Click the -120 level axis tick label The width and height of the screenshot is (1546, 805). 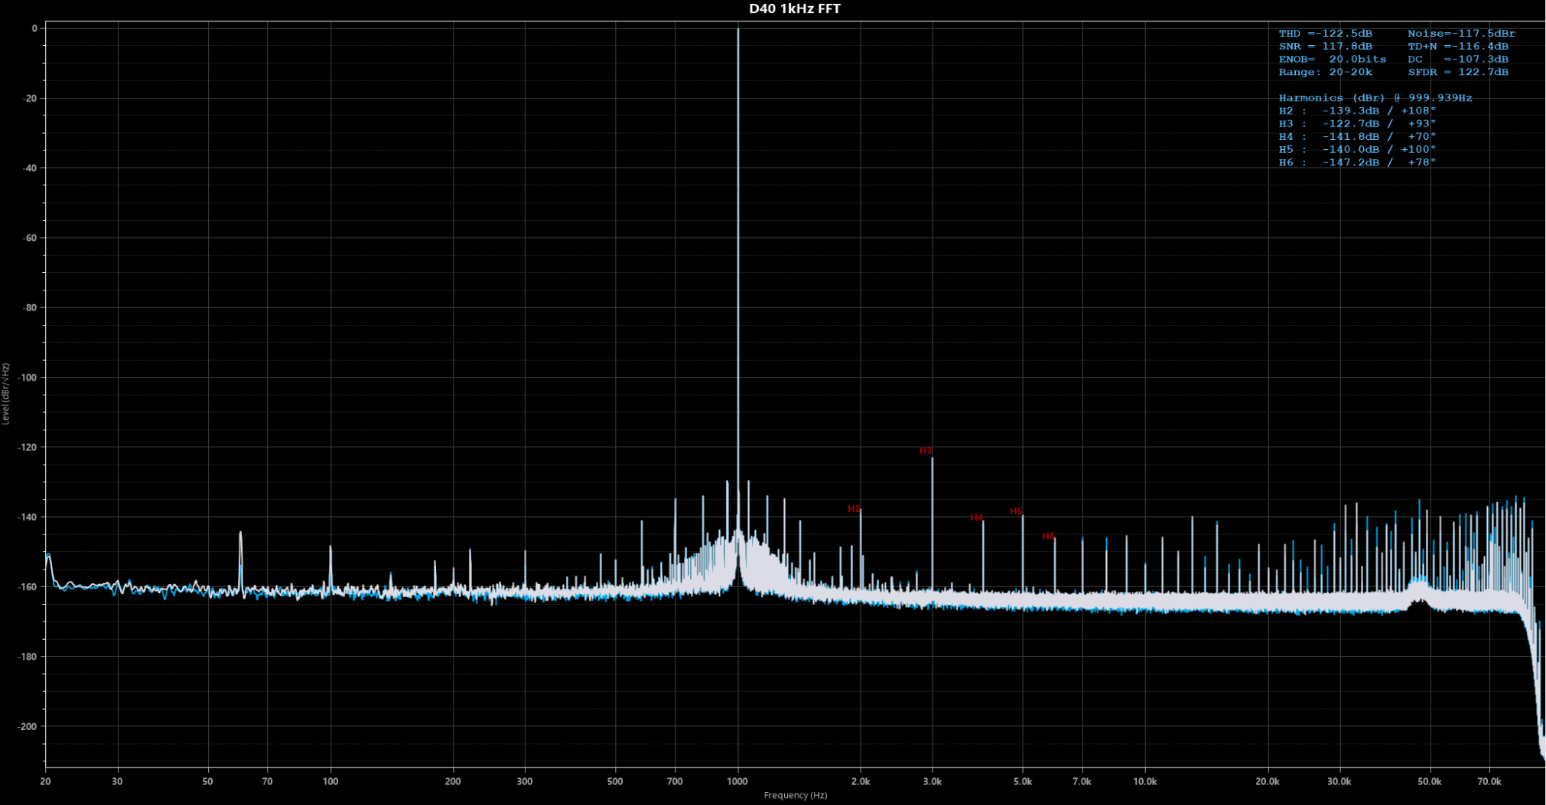(28, 447)
